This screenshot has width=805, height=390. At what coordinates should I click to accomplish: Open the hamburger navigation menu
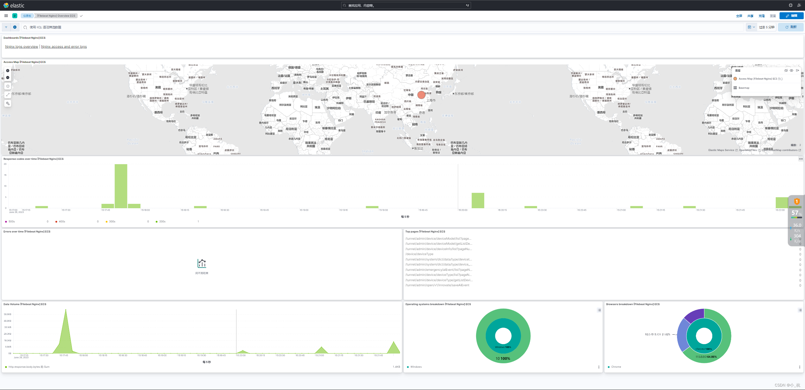pos(6,16)
